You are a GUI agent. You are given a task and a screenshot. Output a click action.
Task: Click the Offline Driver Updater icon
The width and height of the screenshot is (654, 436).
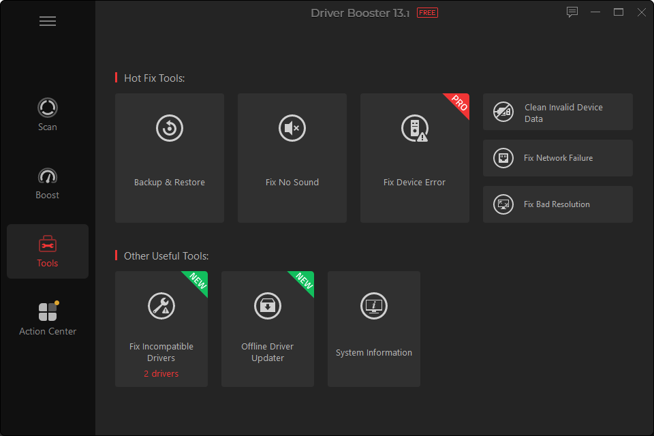point(268,306)
